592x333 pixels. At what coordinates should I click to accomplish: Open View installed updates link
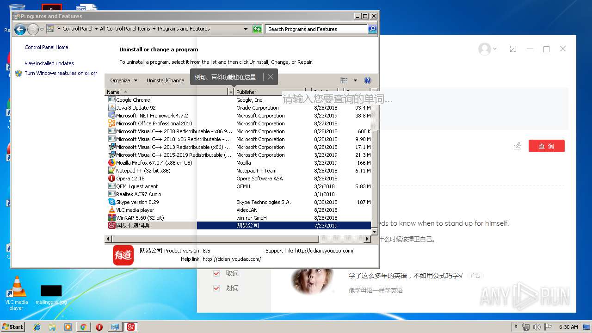point(49,63)
